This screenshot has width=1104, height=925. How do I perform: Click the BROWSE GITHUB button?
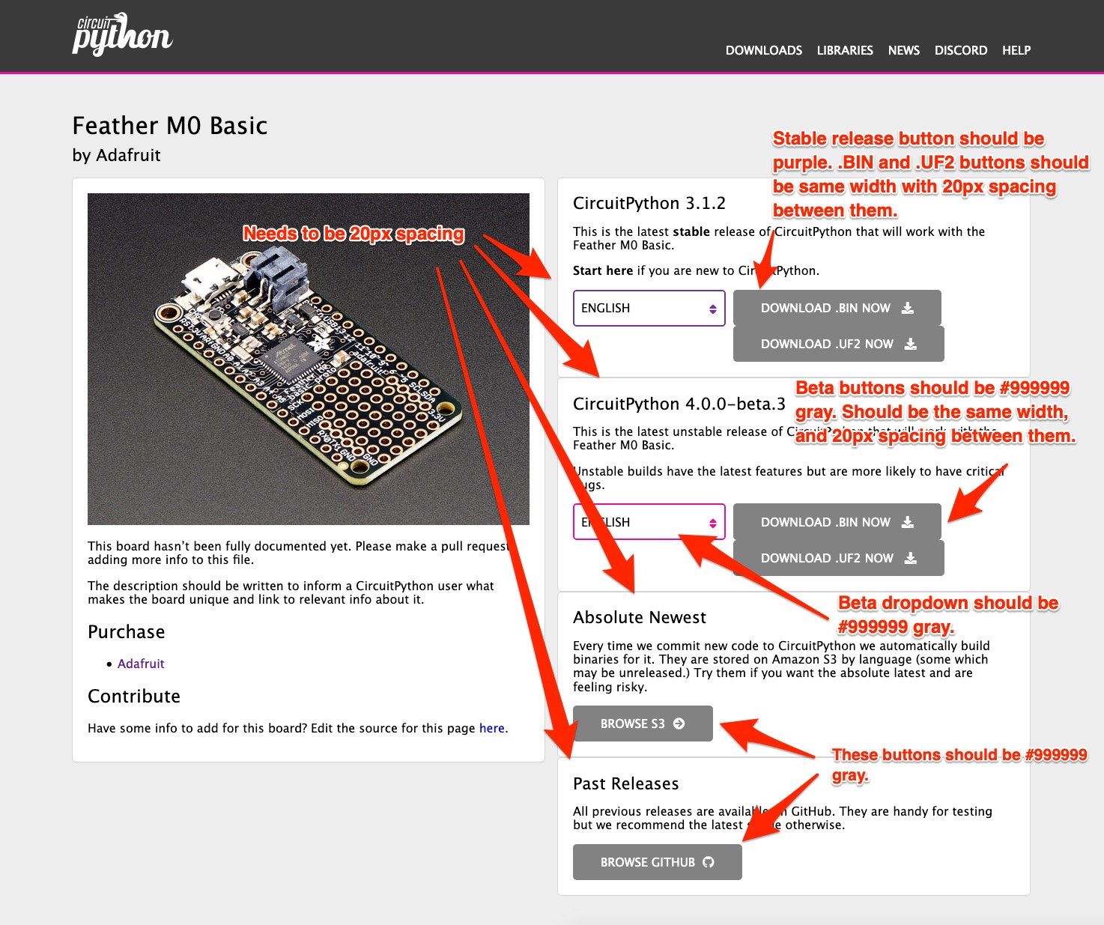click(x=658, y=862)
